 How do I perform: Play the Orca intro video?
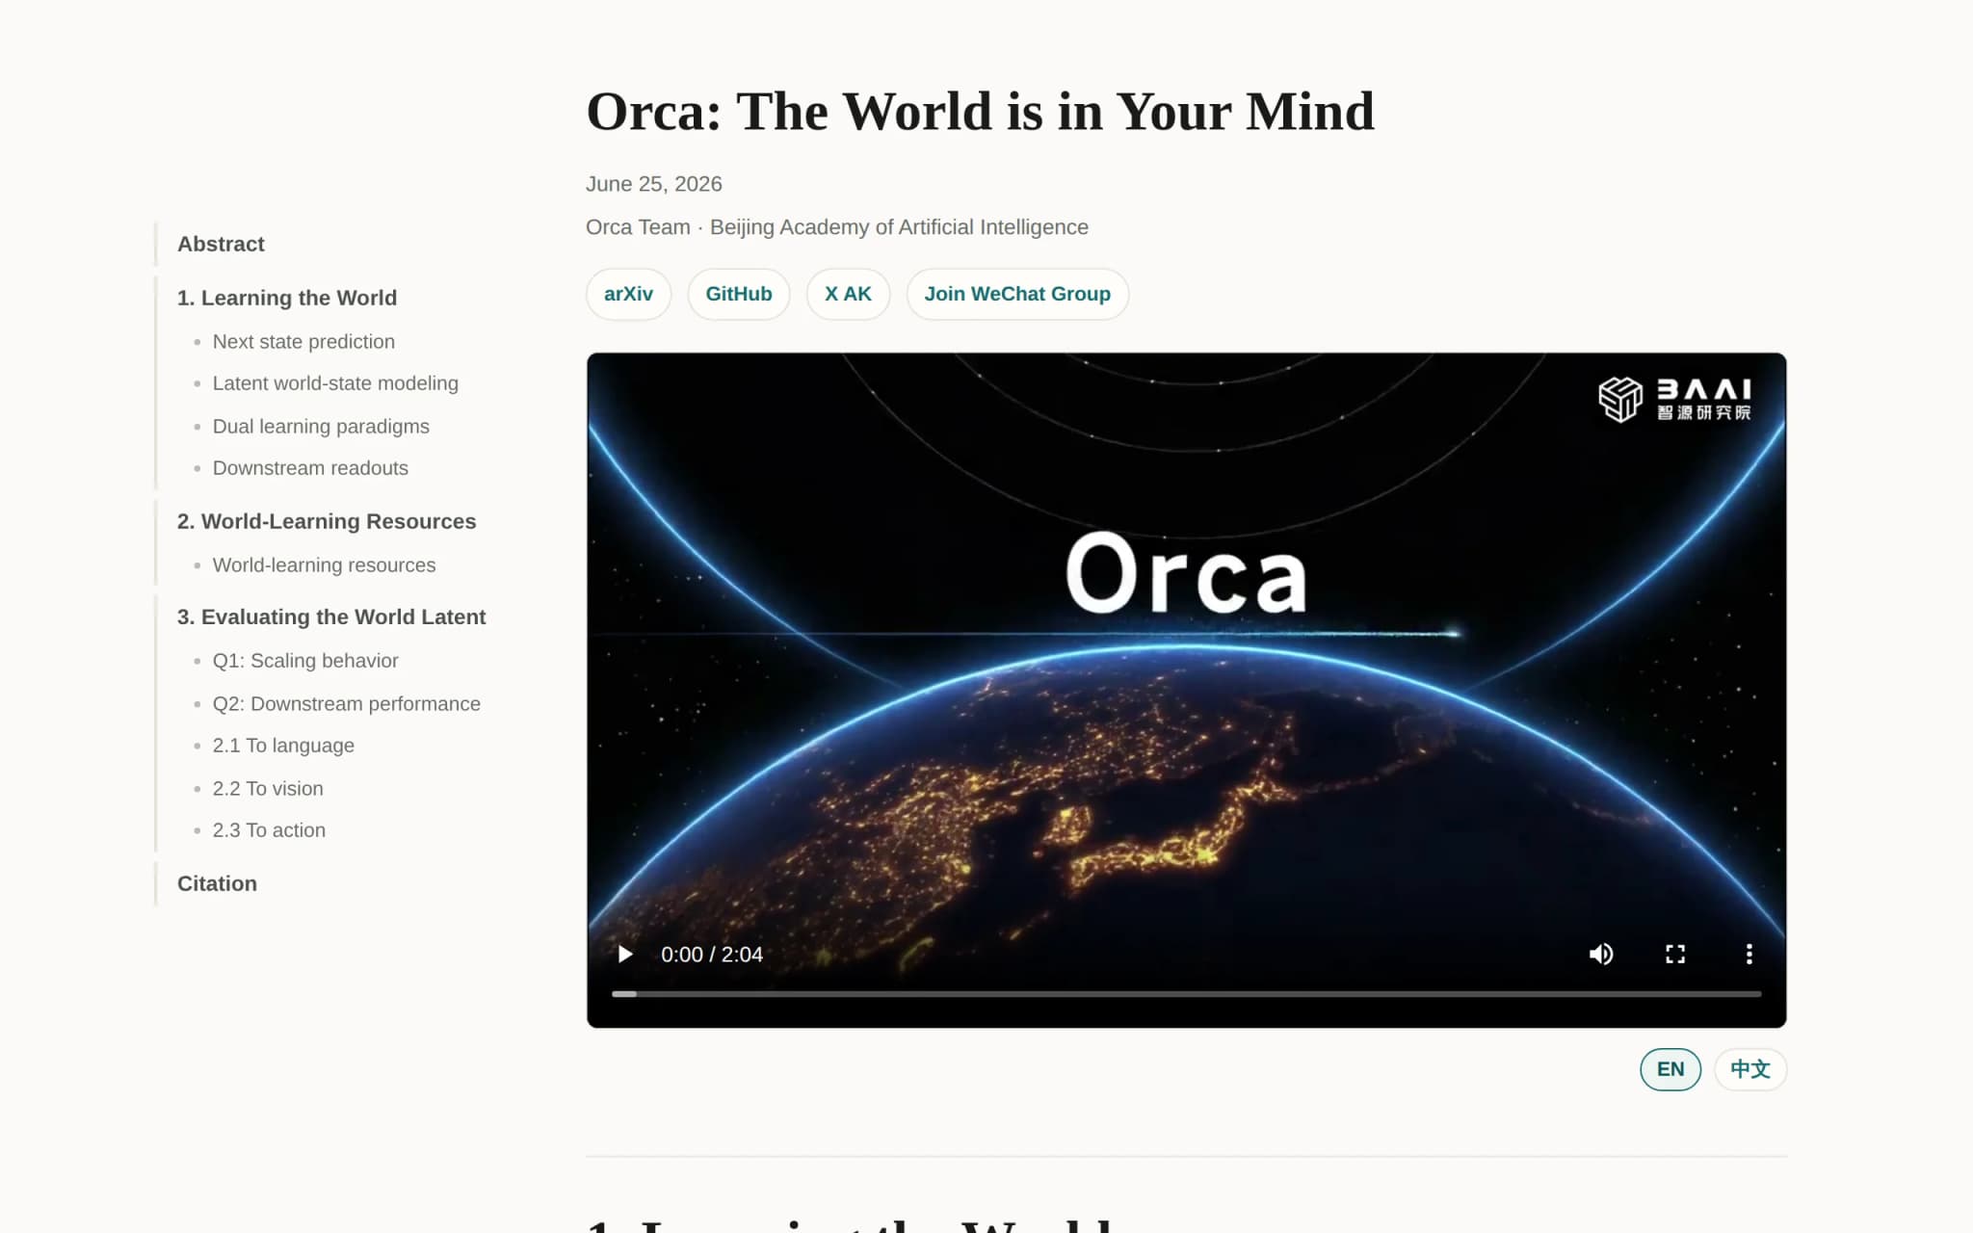click(625, 954)
